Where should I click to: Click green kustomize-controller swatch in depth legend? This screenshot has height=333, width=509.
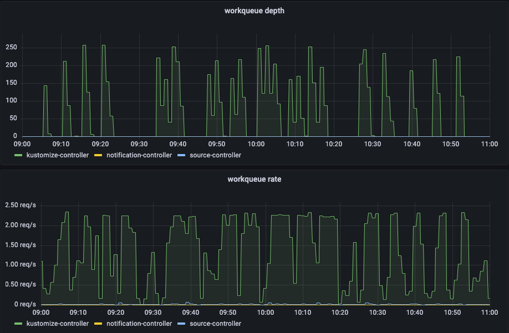[18, 155]
